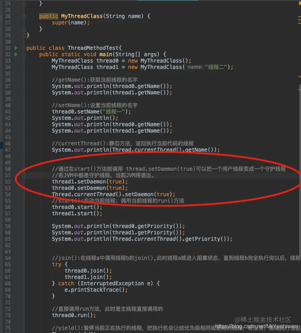301x333 pixels.
Task: Click the //getName() comment on line 36
Action: (95, 80)
